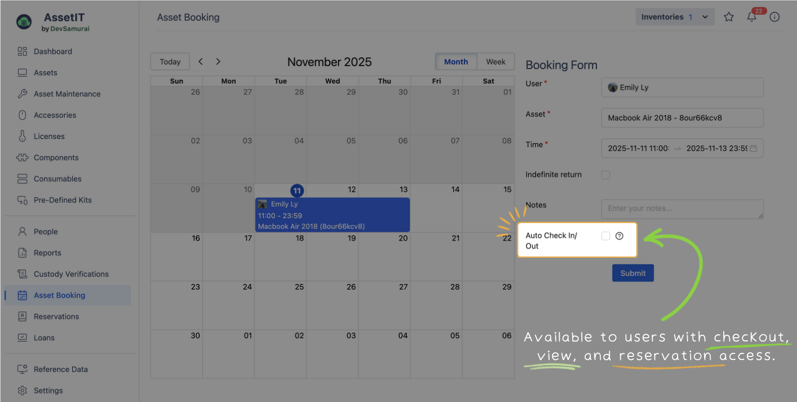Submit the booking form

(x=632, y=273)
